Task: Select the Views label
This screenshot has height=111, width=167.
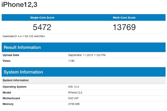Action: point(6,61)
